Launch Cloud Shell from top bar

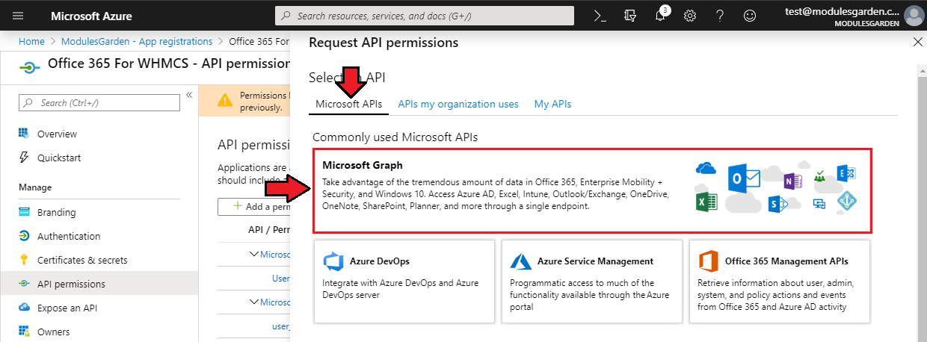tap(600, 16)
